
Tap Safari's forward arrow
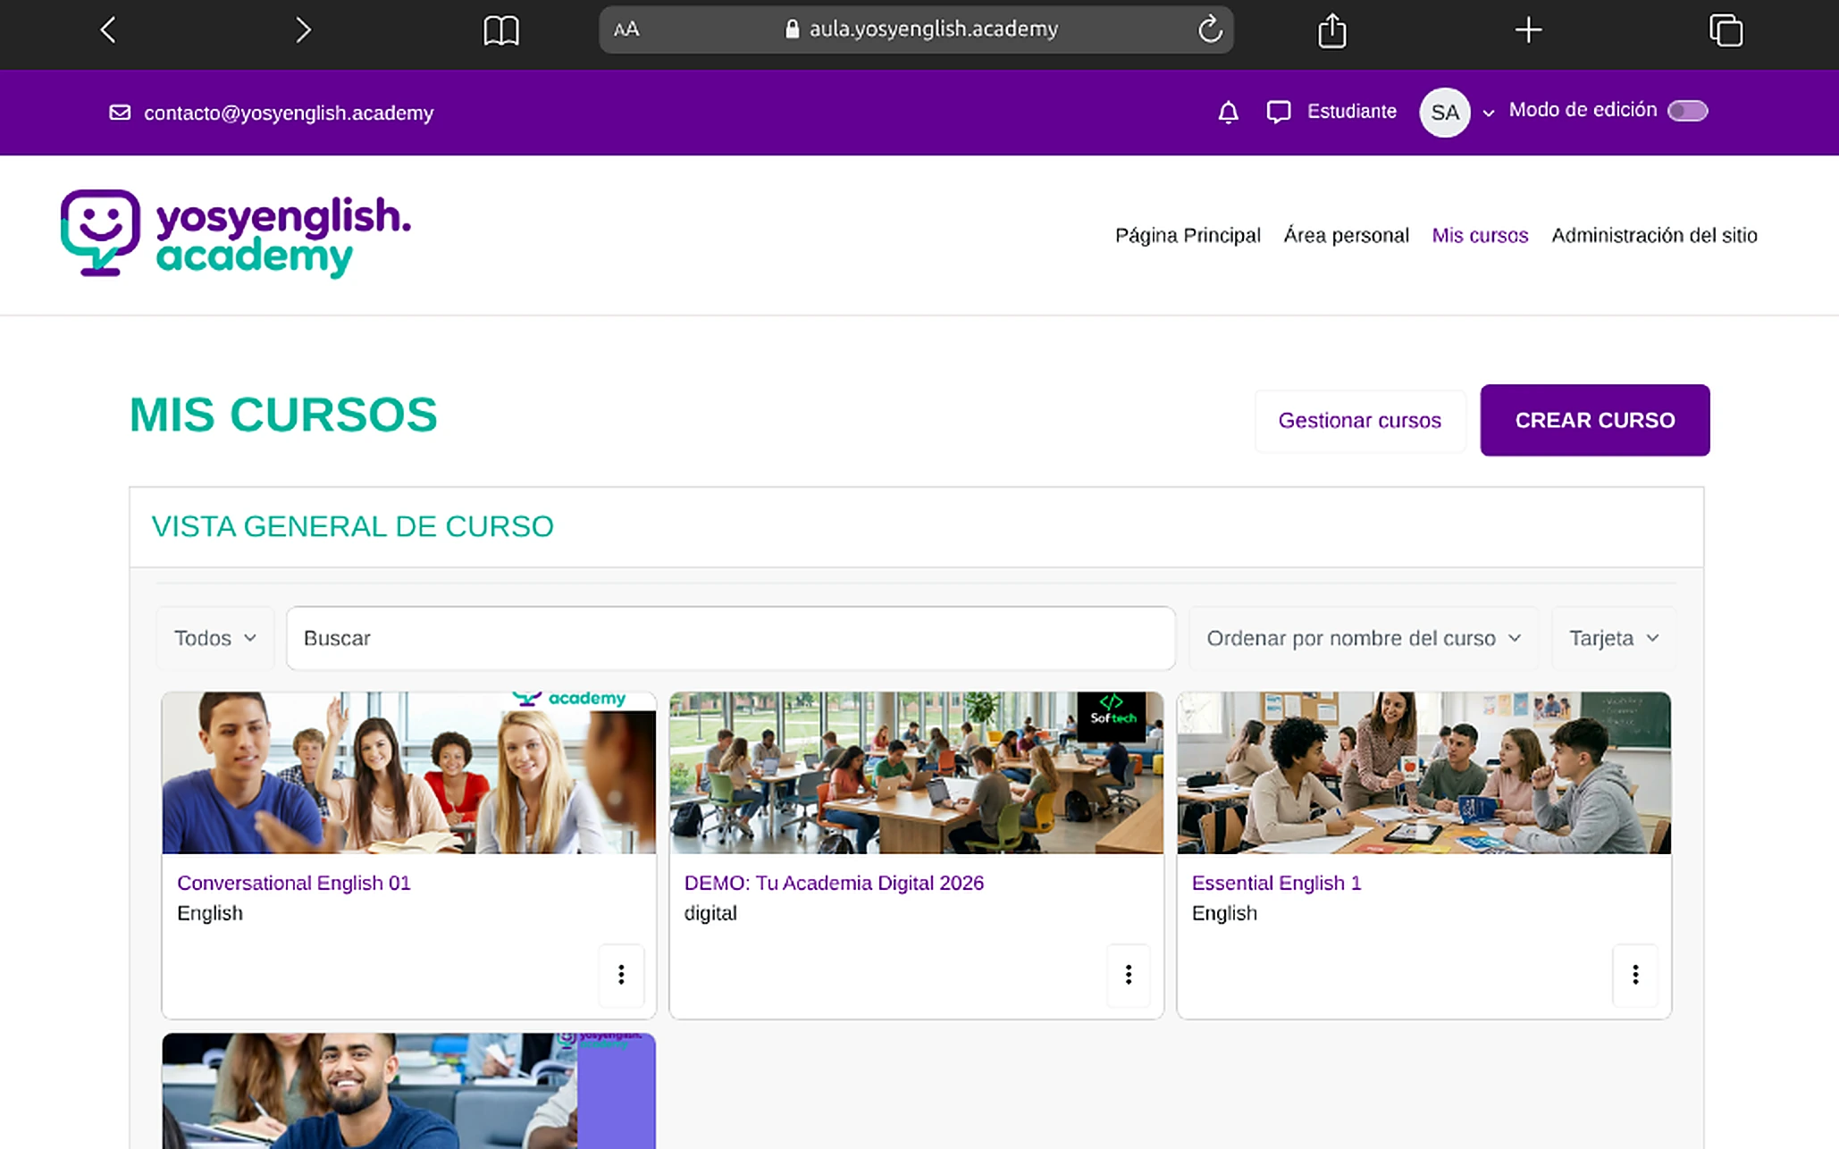pyautogui.click(x=303, y=30)
